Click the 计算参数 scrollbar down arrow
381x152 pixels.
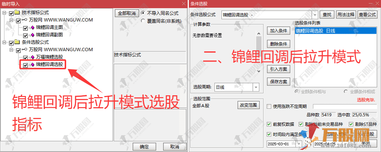[x=259, y=71]
